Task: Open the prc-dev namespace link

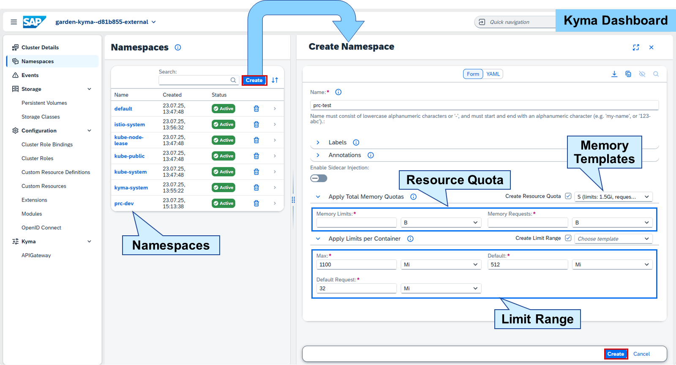Action: coord(124,204)
